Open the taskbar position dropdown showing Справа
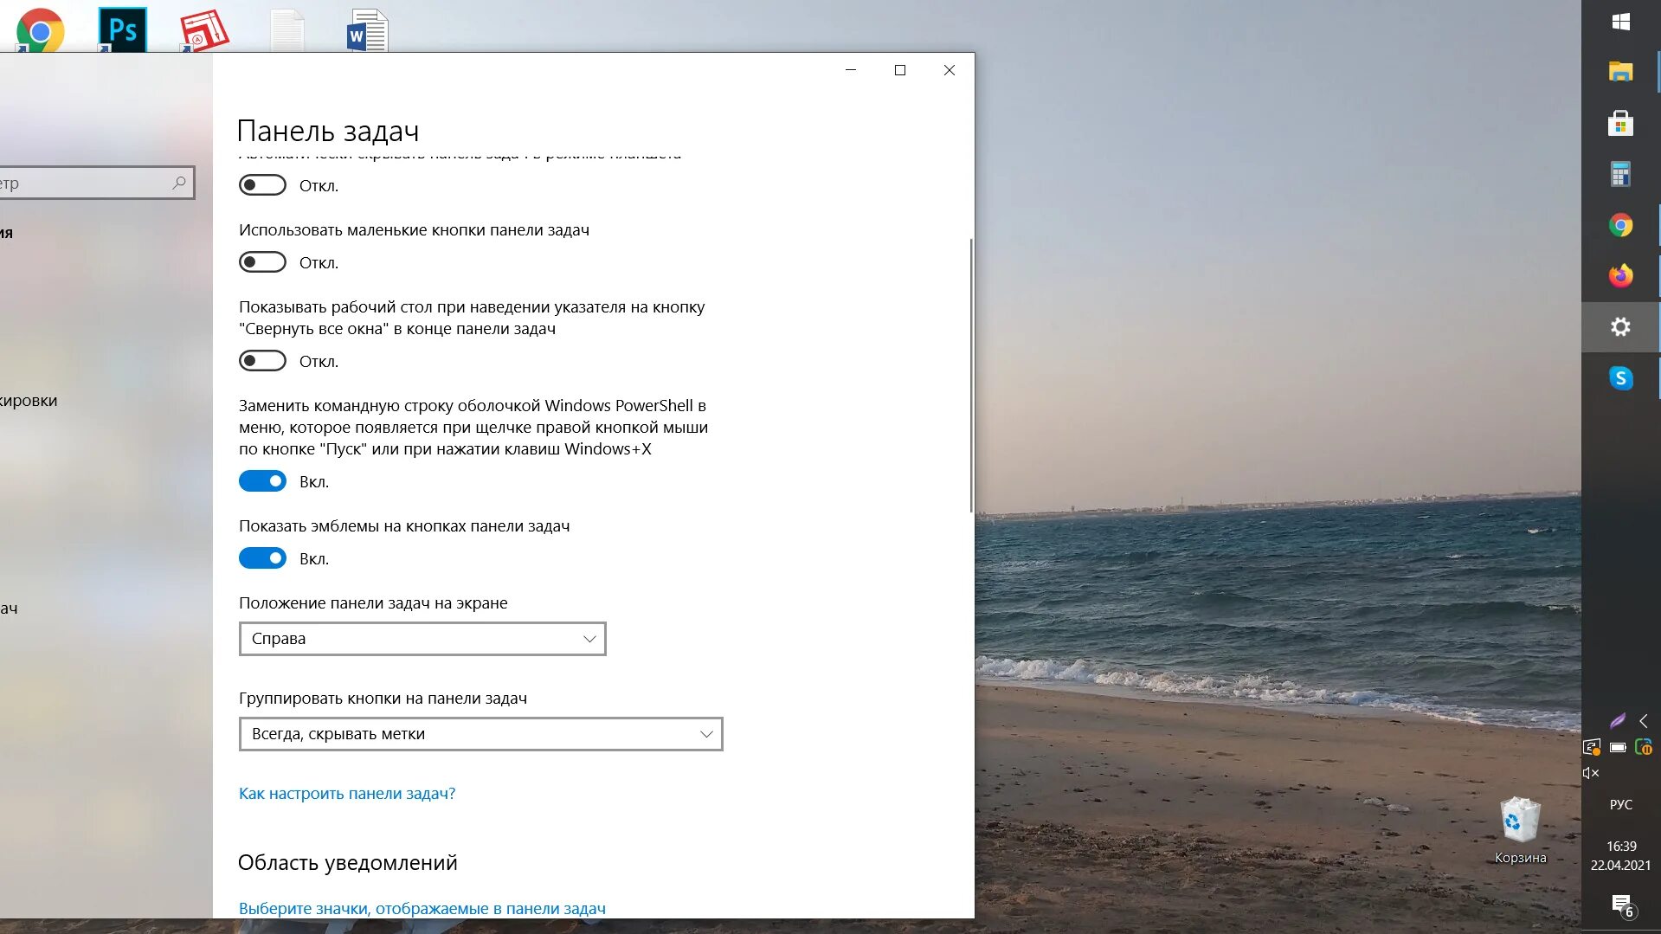Image resolution: width=1661 pixels, height=934 pixels. tap(422, 639)
